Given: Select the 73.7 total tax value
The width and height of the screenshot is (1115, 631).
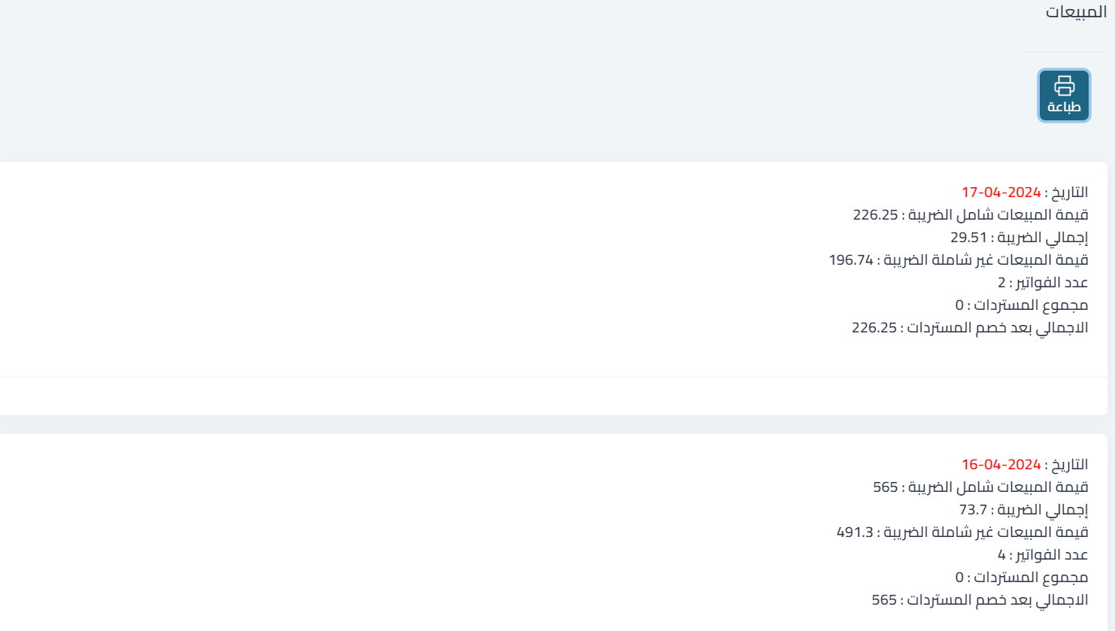Looking at the screenshot, I should [x=973, y=510].
